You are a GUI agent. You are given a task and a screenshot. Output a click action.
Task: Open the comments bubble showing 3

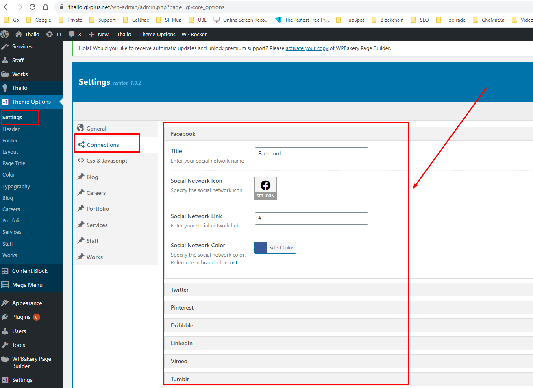(x=75, y=34)
